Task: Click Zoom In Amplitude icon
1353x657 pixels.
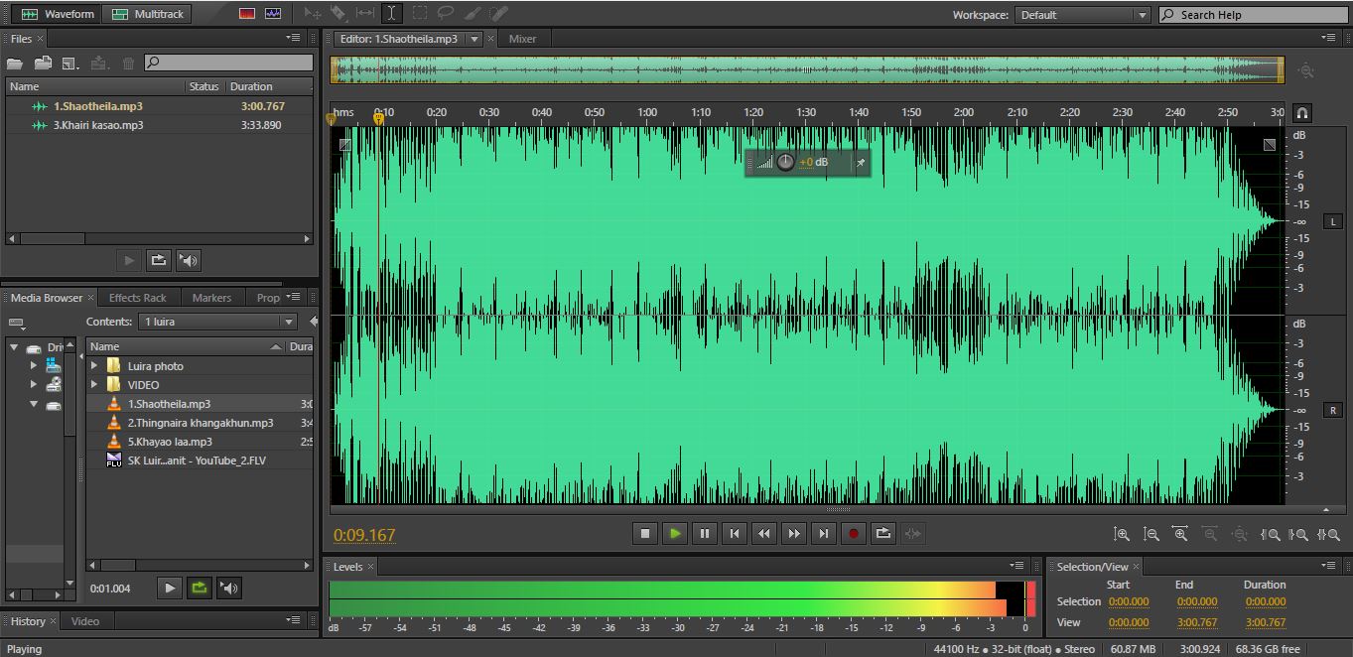Action: click(x=1121, y=534)
